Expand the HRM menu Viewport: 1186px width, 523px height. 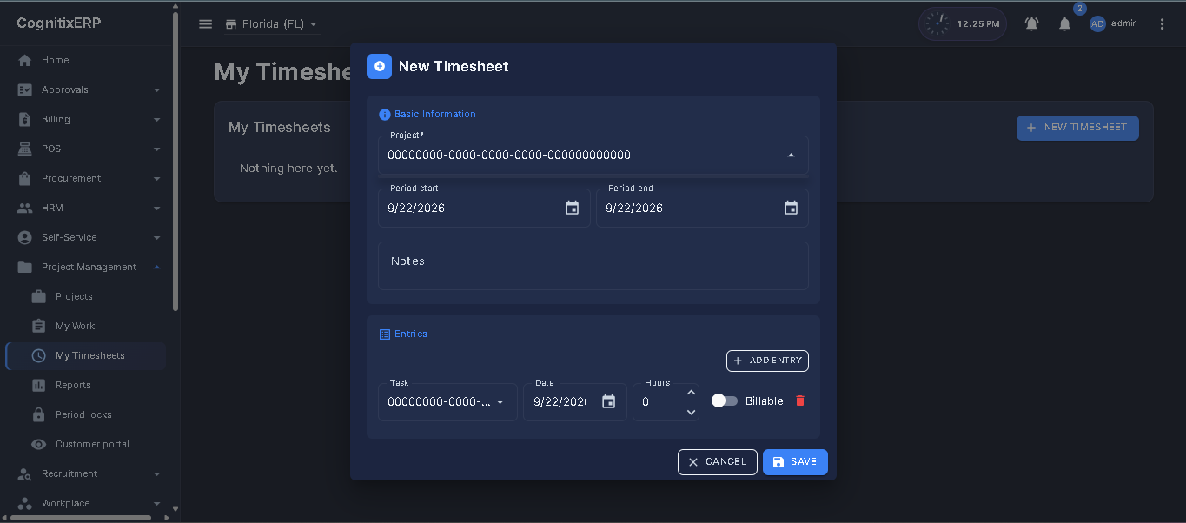pyautogui.click(x=89, y=208)
